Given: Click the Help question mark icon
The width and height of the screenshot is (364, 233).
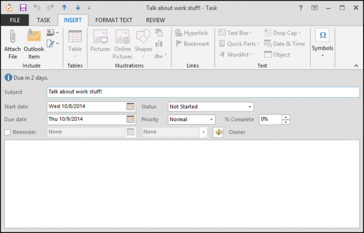Looking at the screenshot, I should (x=301, y=8).
